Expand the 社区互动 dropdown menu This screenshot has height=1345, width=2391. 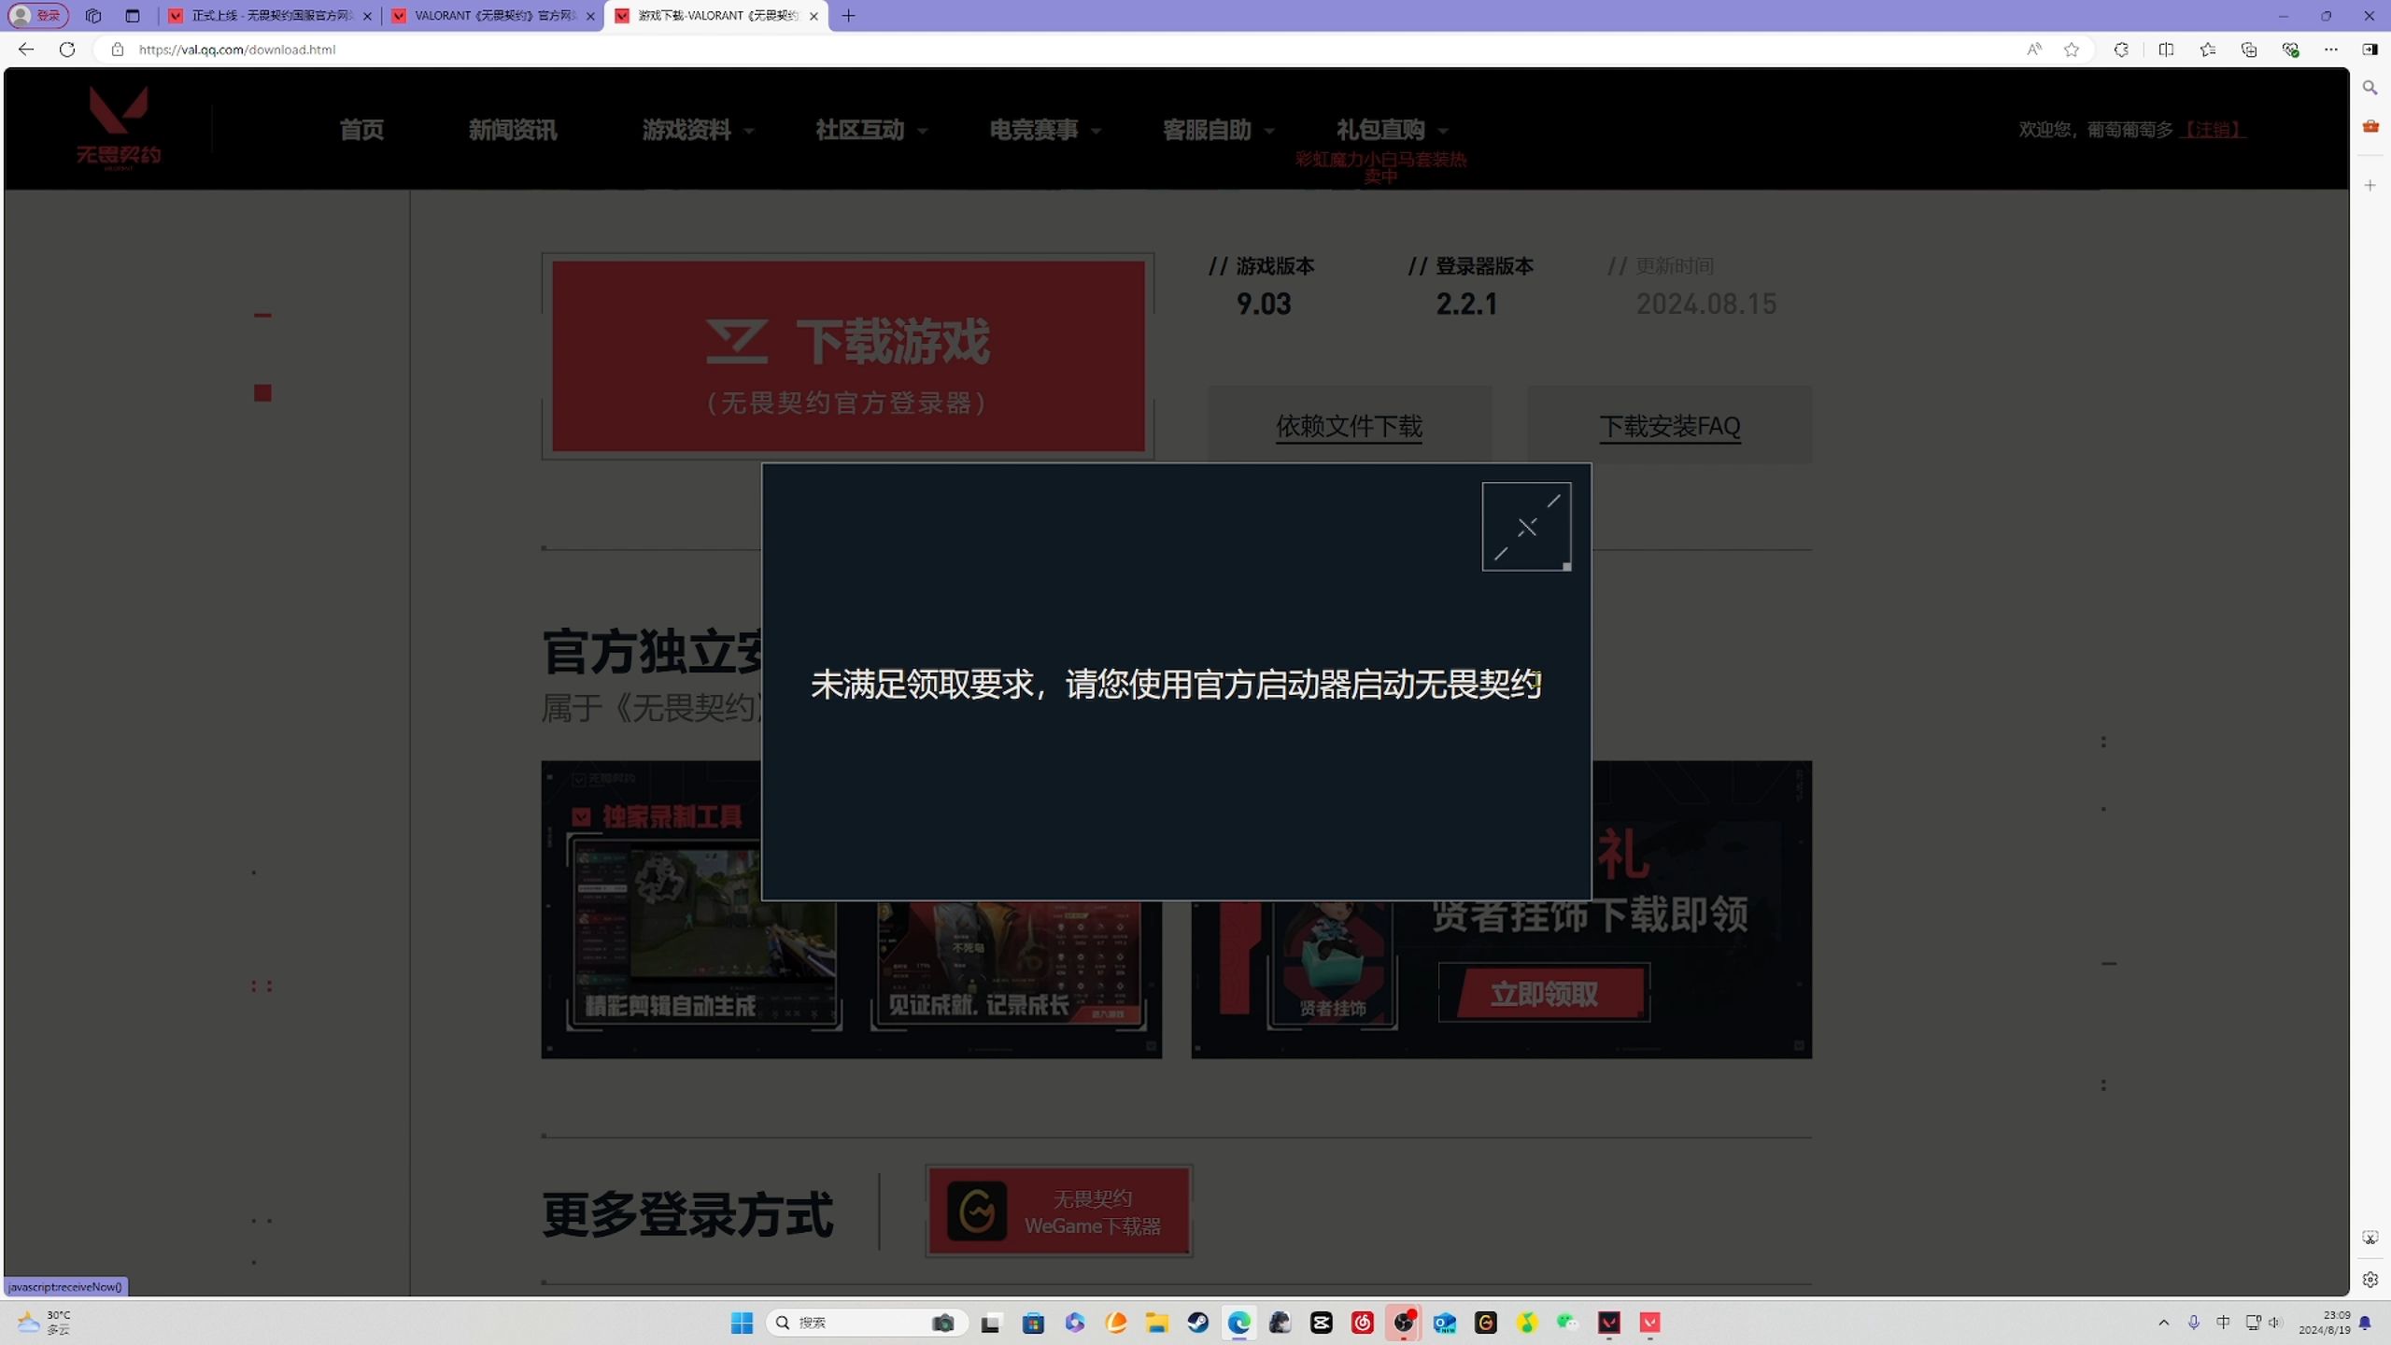pos(870,129)
